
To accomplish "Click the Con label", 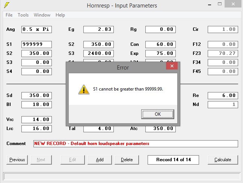I will (134, 44).
